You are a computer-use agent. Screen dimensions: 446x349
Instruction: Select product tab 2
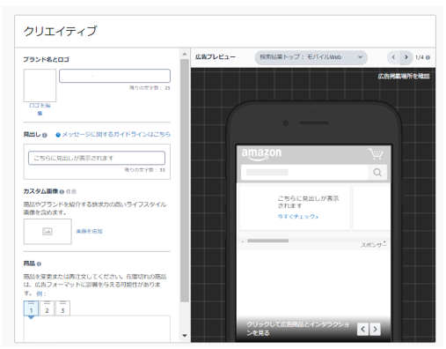[x=47, y=308]
